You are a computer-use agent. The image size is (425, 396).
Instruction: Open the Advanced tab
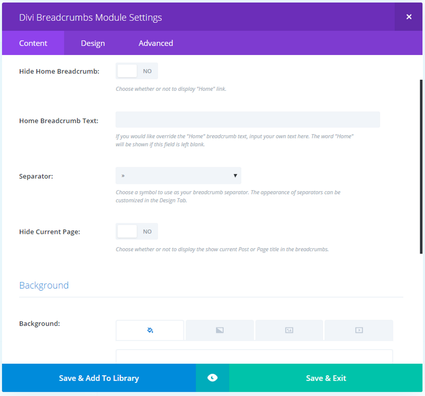[x=156, y=43]
